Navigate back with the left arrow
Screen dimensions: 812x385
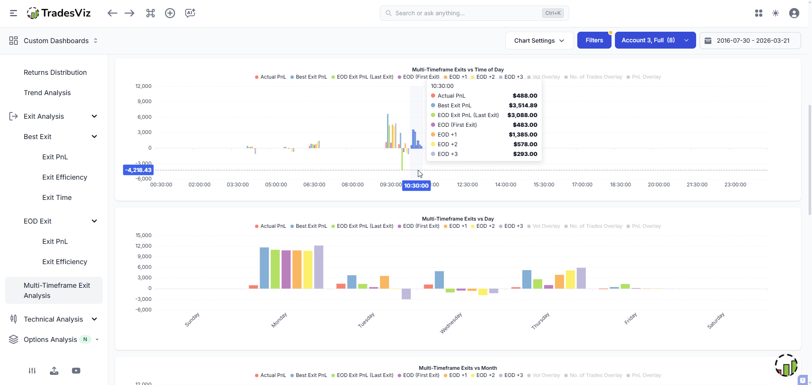(112, 13)
